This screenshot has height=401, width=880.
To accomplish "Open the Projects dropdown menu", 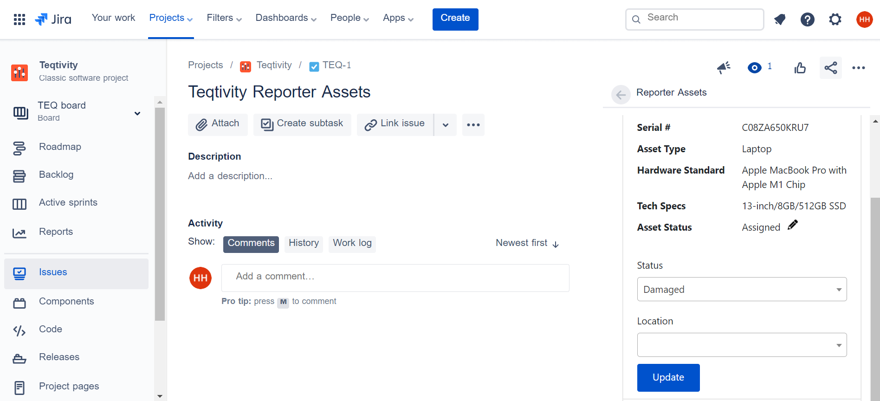I will 171,19.
